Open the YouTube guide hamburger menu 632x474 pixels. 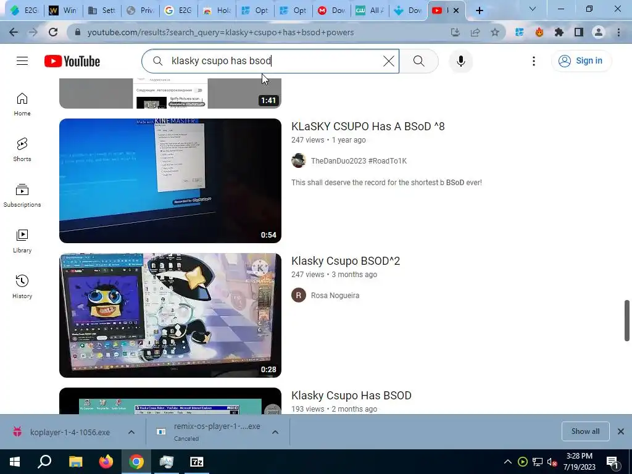[x=22, y=61]
